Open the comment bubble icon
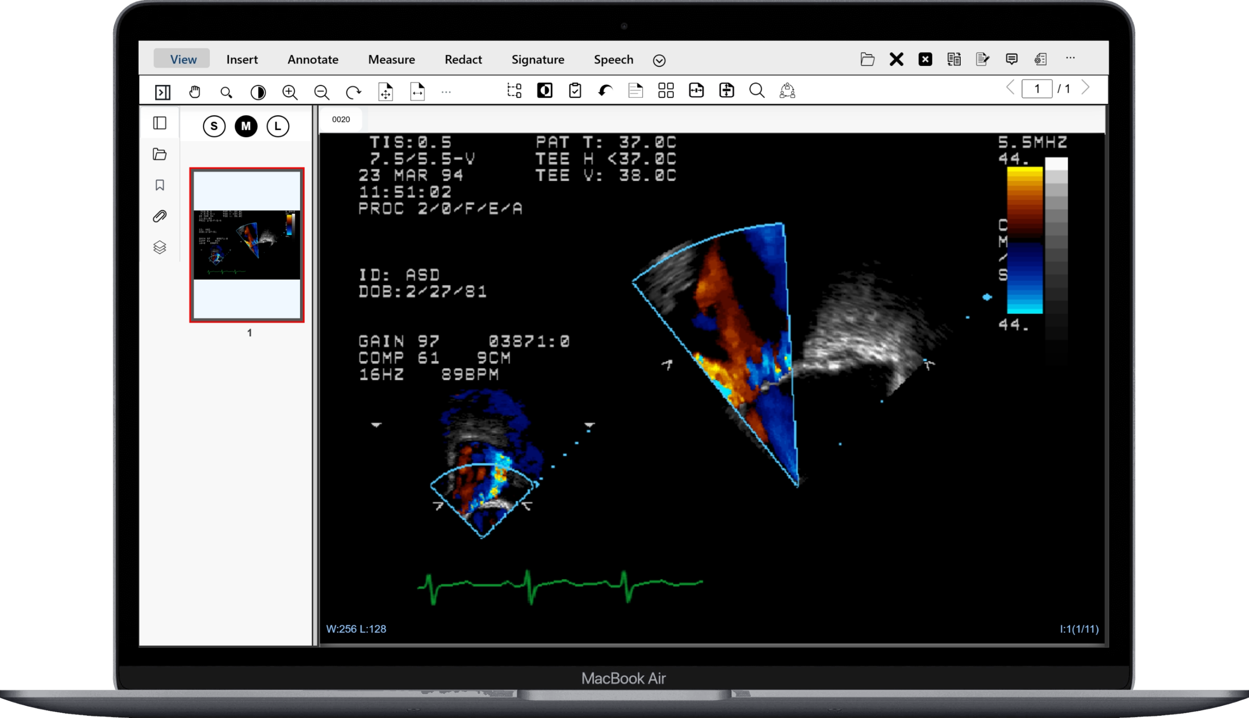 [1011, 59]
